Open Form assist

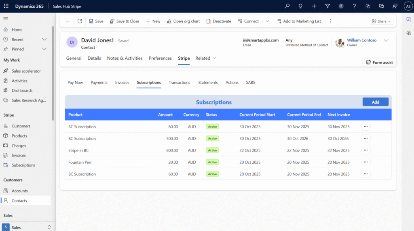point(379,62)
